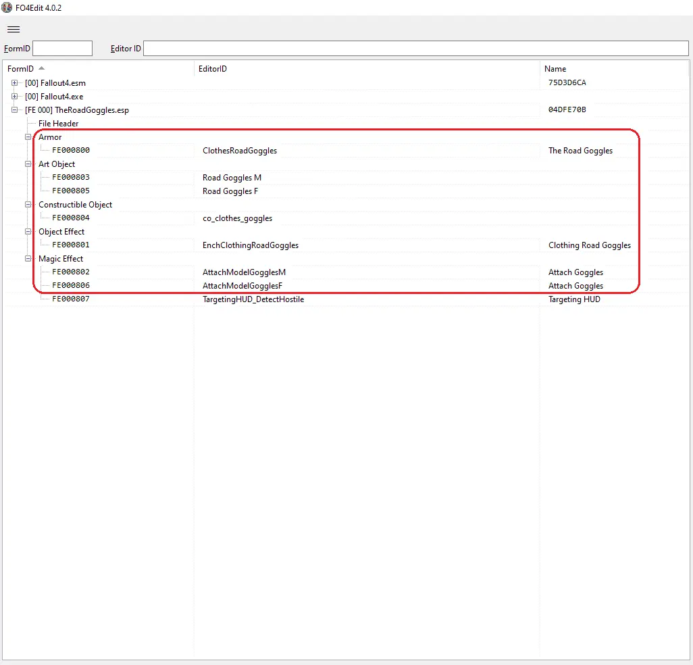The height and width of the screenshot is (665, 693).
Task: Sort by the FormID column header
Action: coord(98,68)
